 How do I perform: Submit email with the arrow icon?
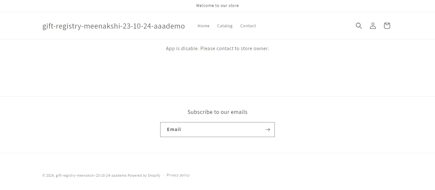tap(267, 129)
